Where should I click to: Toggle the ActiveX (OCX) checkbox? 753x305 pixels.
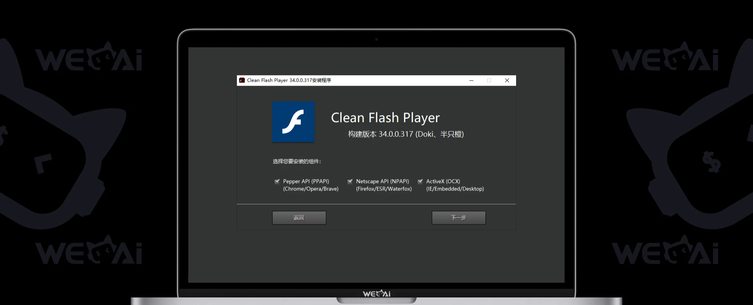click(x=420, y=181)
